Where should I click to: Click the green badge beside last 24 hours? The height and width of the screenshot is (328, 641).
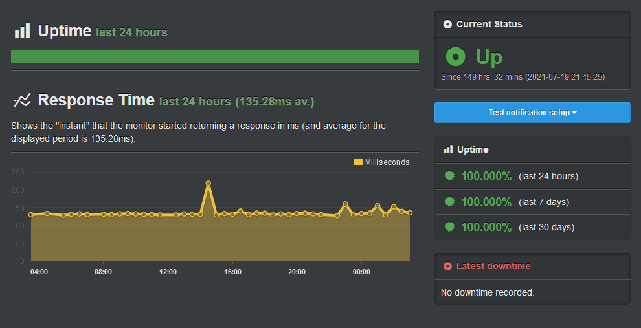click(x=450, y=176)
